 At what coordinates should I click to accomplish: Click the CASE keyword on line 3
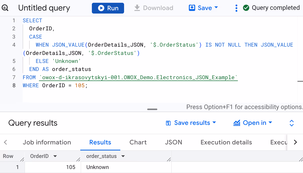point(36,37)
